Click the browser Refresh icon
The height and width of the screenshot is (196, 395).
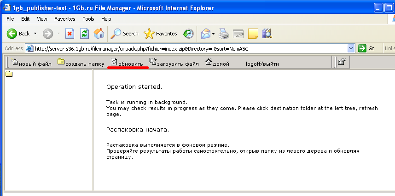click(x=84, y=34)
